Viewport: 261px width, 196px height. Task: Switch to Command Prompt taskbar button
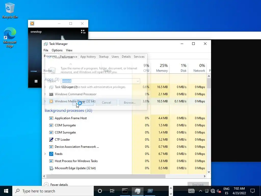125,191
